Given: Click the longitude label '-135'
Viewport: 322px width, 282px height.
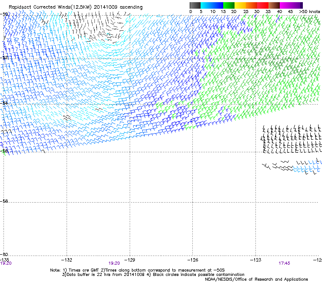Looking at the screenshot, I should click(4, 260).
